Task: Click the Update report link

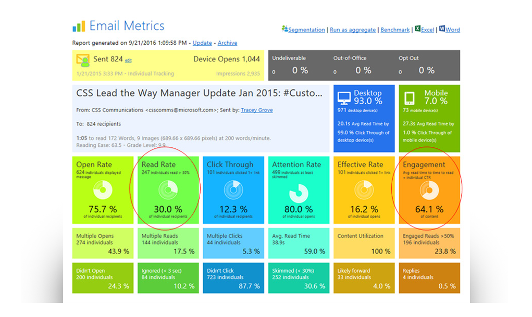Action: click(x=202, y=43)
